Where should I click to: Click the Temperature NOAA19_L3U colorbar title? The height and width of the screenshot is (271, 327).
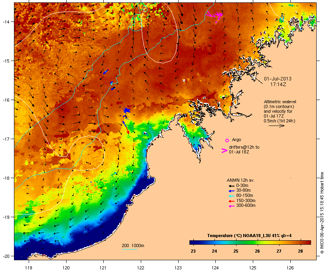(249, 236)
